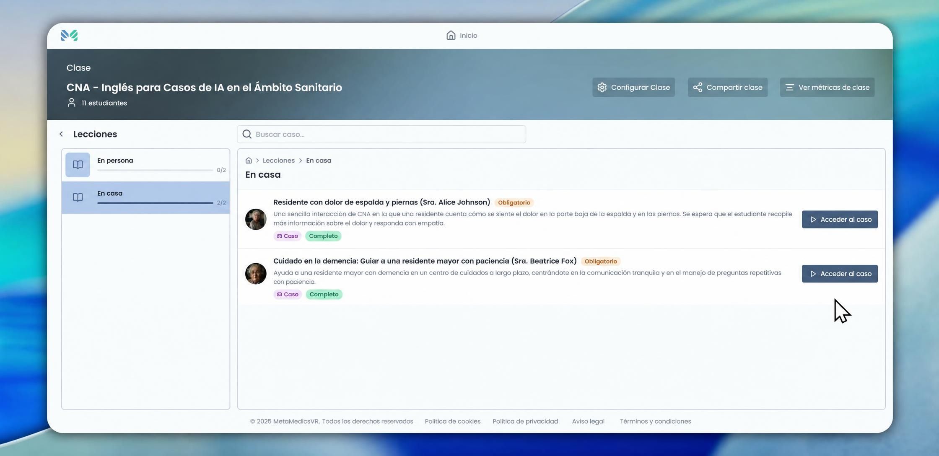Viewport: 939px width, 456px height.
Task: Click the Compartir clase share icon
Action: (698, 87)
